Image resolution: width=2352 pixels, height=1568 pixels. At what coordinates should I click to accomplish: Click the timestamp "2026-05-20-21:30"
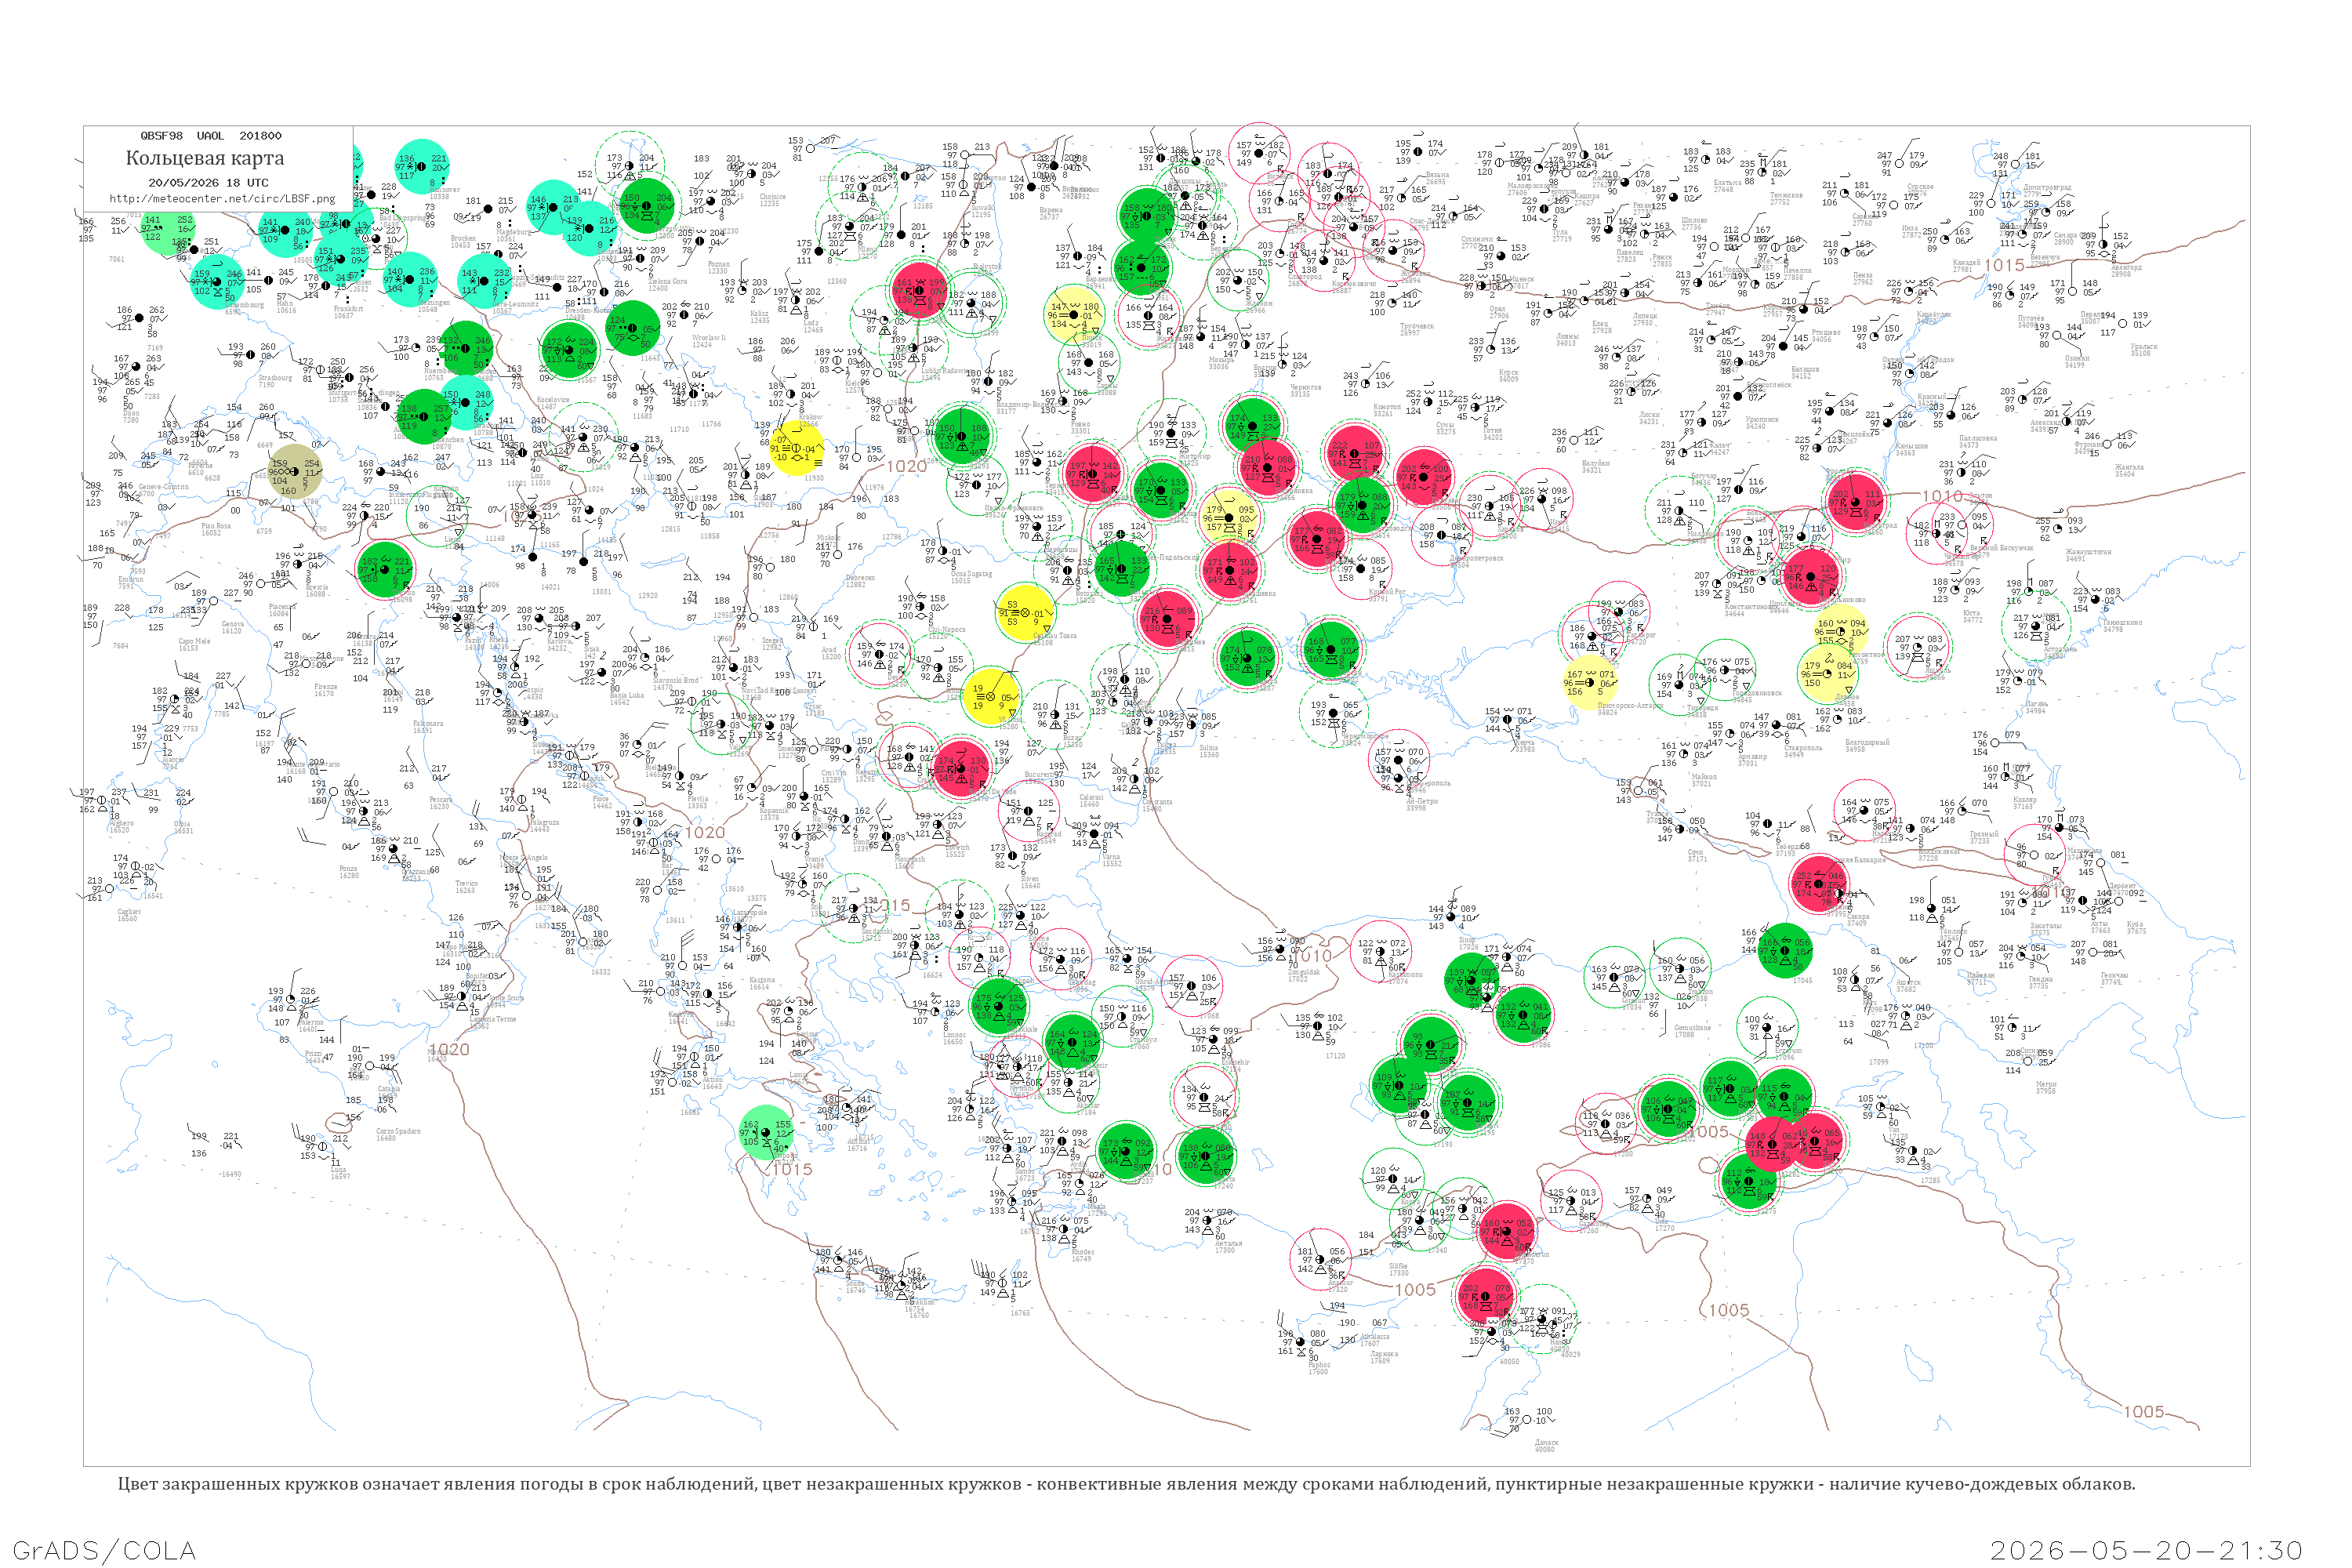coord(2146,1550)
